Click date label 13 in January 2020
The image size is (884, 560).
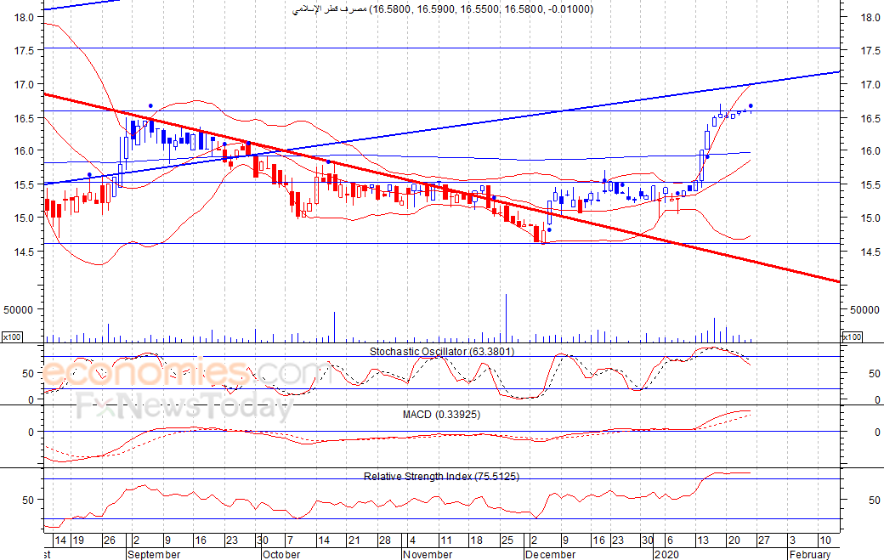(x=703, y=540)
